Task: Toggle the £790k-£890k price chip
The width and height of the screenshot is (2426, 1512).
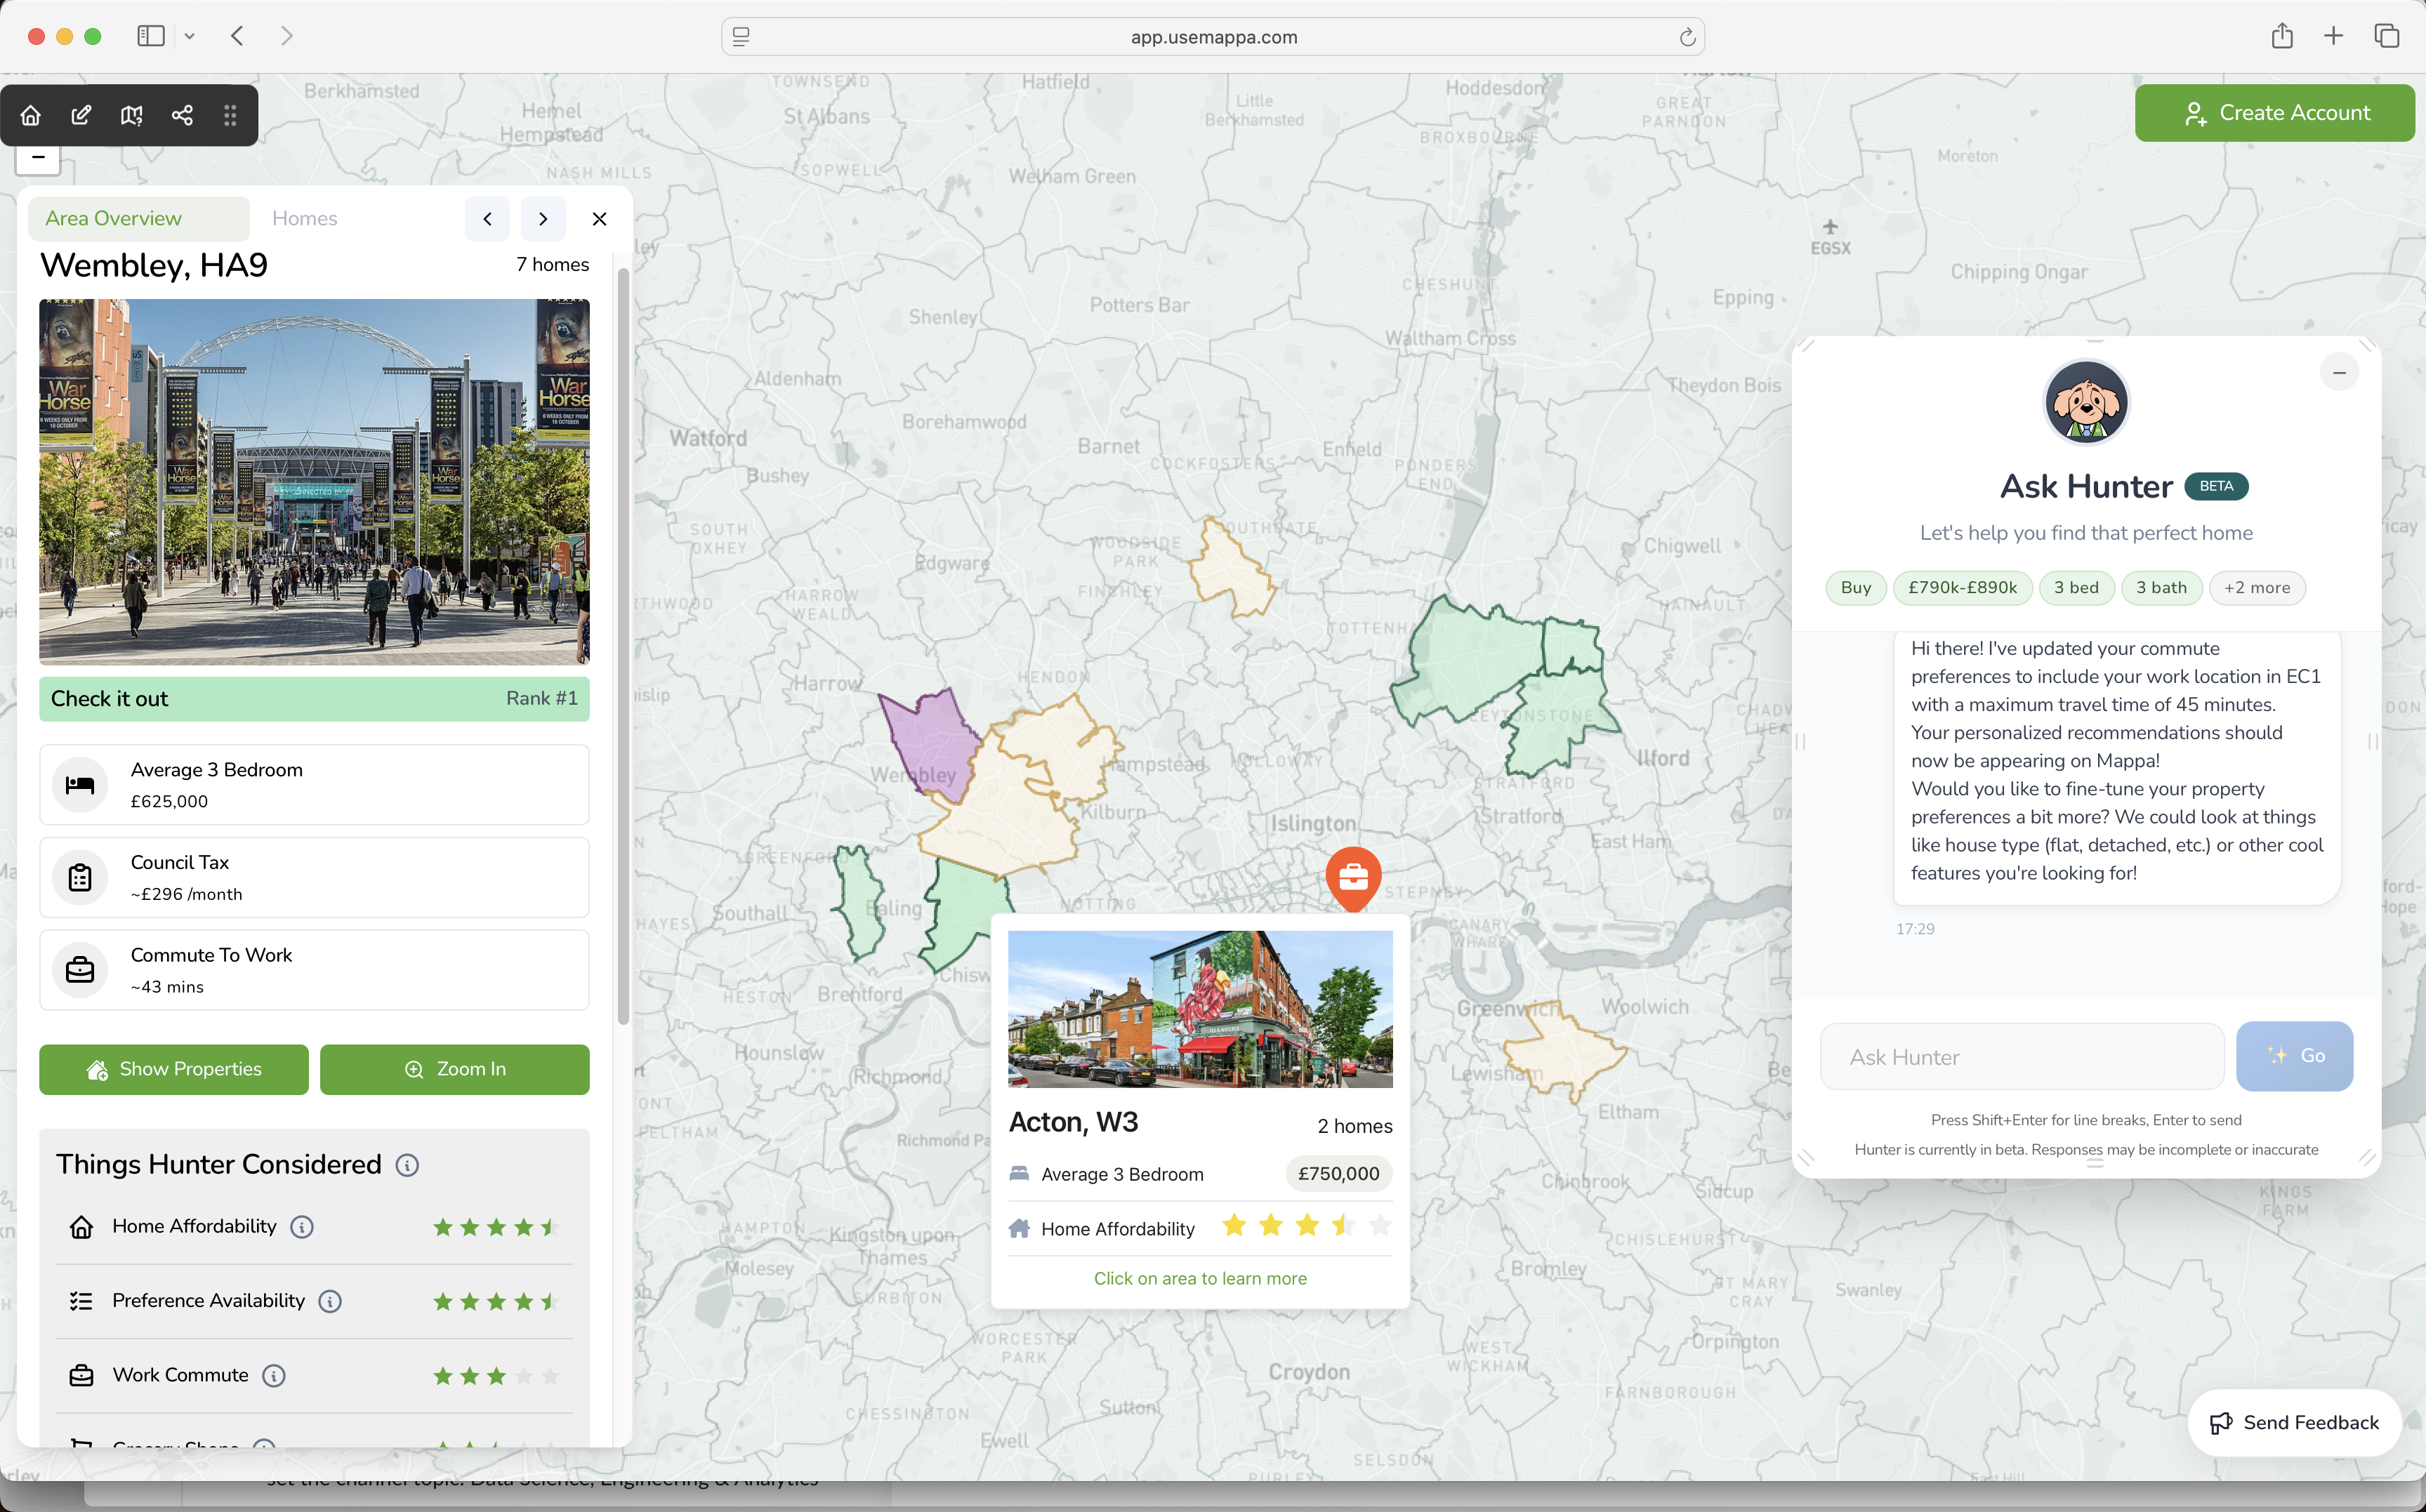Action: coord(1962,588)
